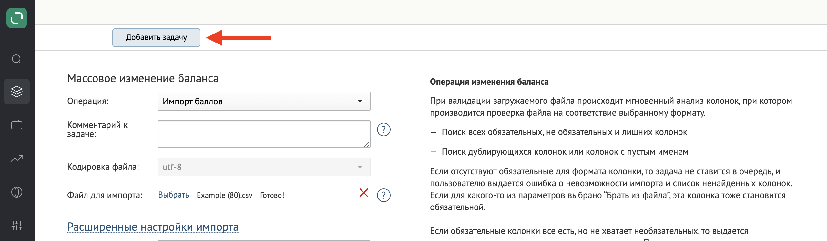Image resolution: width=827 pixels, height=241 pixels.
Task: Click inside the task comment textarea
Action: [x=264, y=134]
